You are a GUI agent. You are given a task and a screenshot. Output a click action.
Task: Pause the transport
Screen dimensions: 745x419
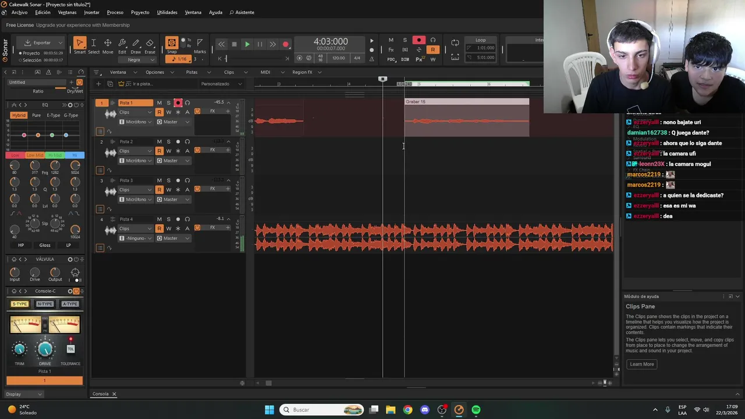[x=260, y=44]
